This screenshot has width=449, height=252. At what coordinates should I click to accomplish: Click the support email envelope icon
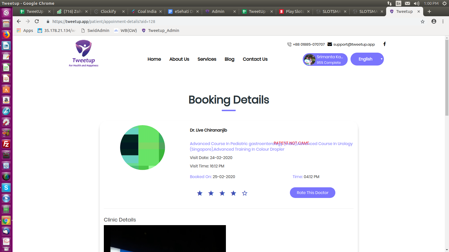[330, 44]
